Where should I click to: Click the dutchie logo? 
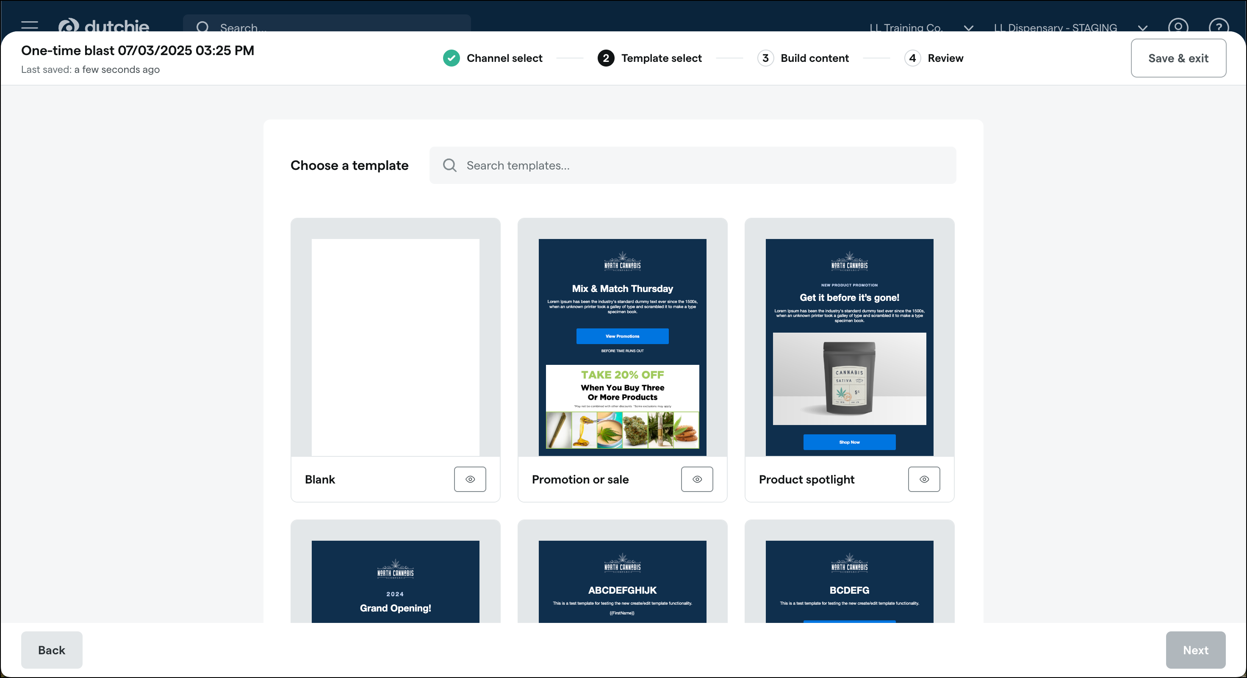tap(104, 26)
